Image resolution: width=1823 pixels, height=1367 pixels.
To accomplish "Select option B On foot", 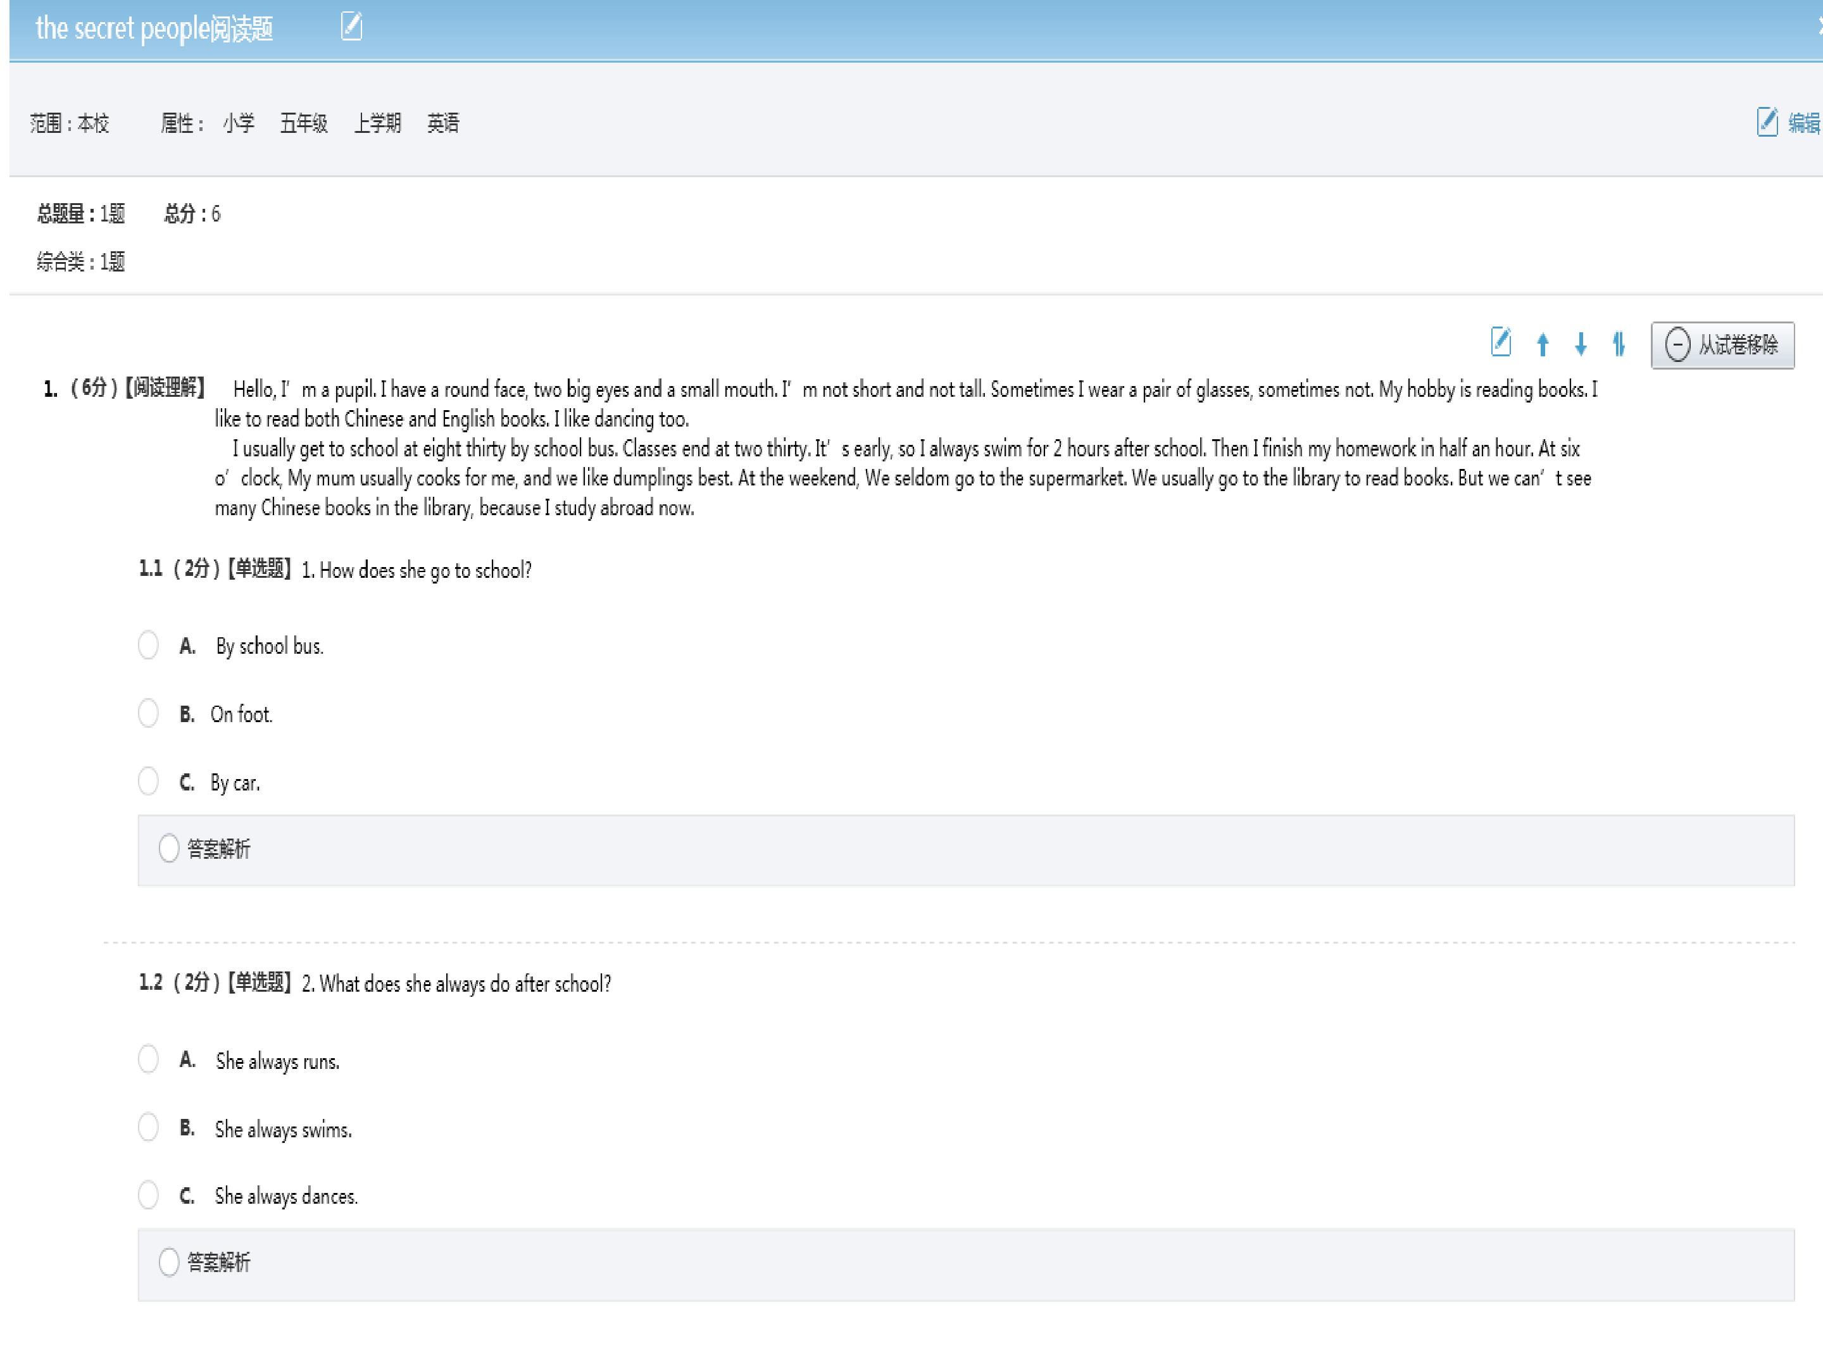I will click(148, 714).
